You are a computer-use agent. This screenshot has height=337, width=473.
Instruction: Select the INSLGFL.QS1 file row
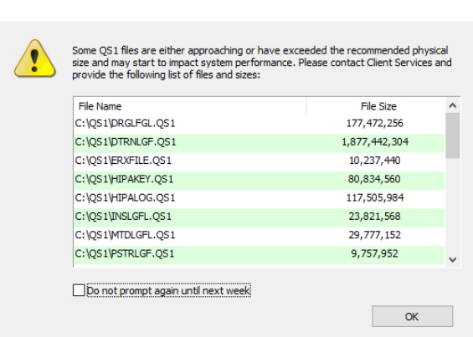point(260,217)
